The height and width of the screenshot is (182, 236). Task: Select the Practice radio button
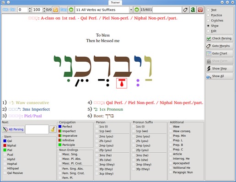pyautogui.click(x=208, y=15)
